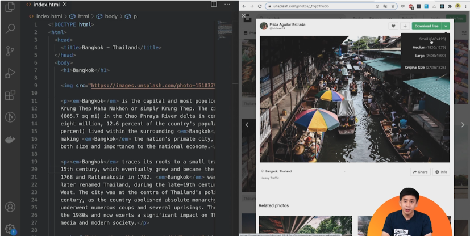This screenshot has width=470, height=236.
Task: Open the Chrome profile avatar
Action: click(x=457, y=6)
